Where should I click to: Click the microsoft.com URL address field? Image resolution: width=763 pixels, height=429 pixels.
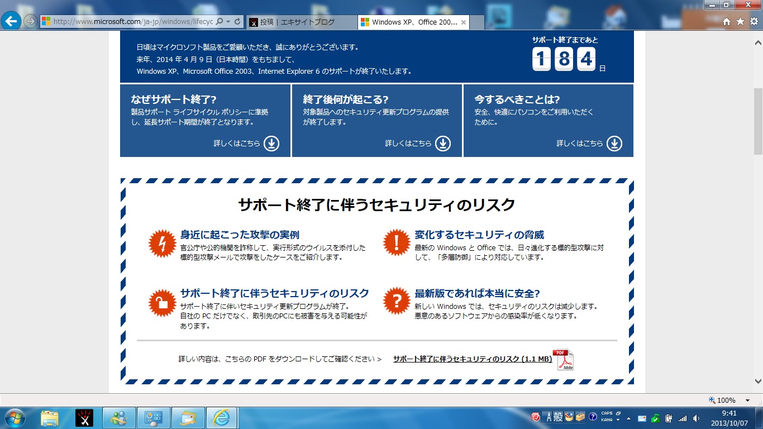pyautogui.click(x=133, y=22)
